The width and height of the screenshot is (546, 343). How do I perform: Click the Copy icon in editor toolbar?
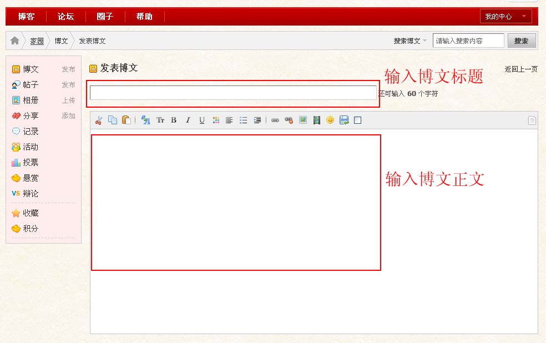coord(113,120)
